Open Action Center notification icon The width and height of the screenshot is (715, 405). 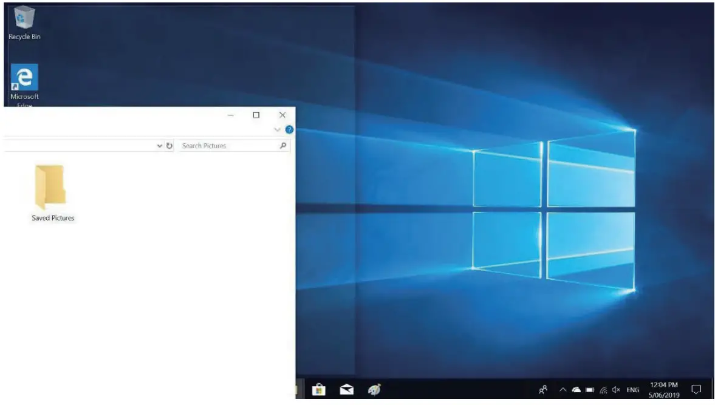click(695, 389)
